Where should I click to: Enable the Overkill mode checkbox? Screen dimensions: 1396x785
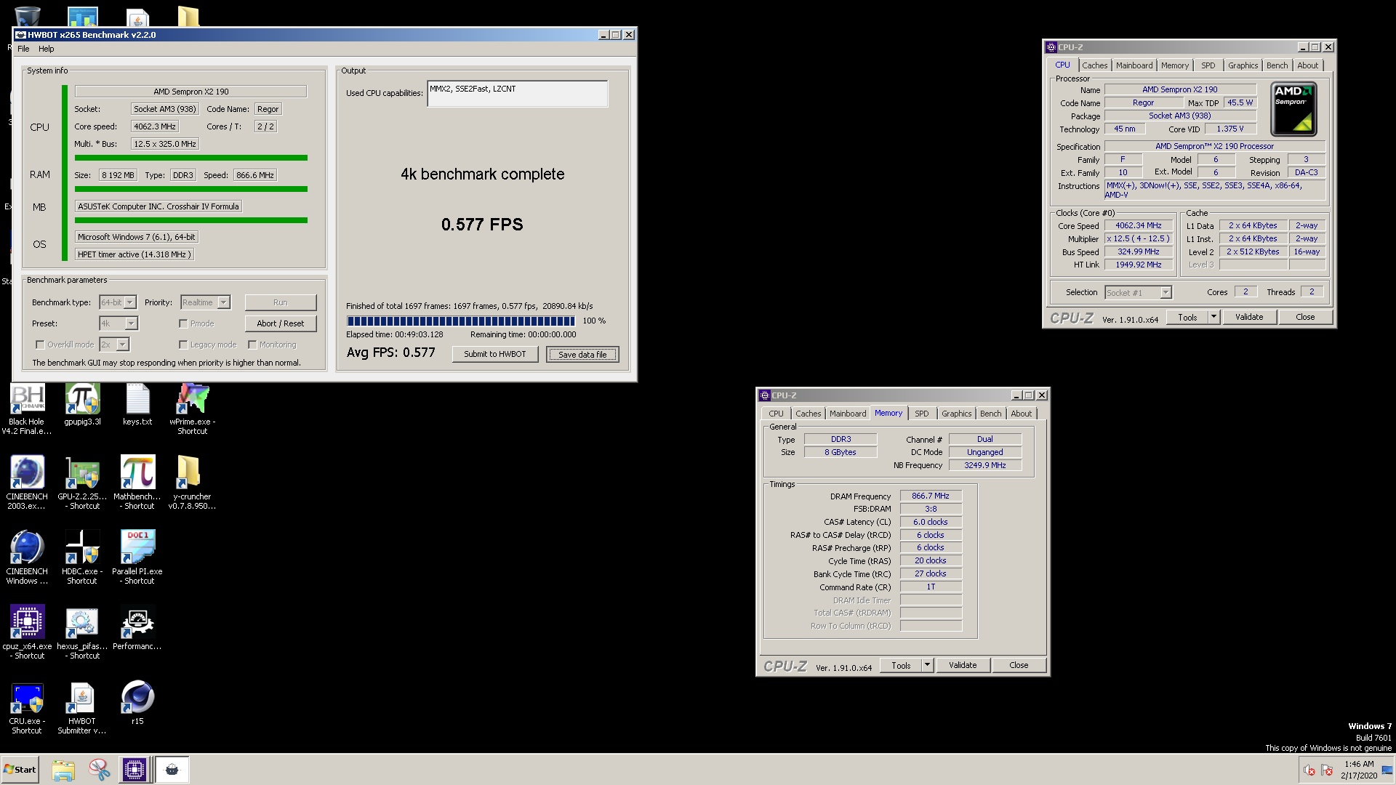click(40, 345)
